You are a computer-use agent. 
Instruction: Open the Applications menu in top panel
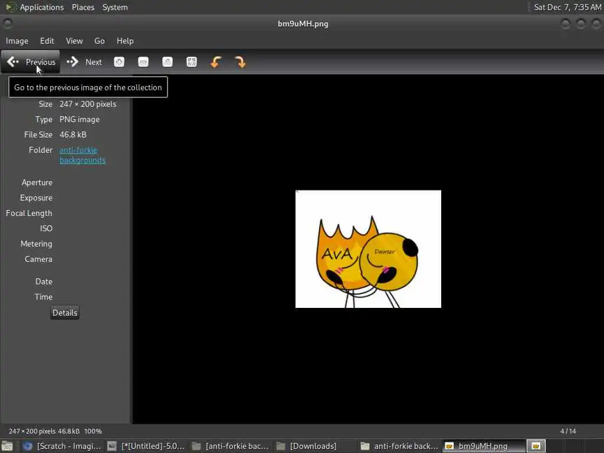point(42,7)
